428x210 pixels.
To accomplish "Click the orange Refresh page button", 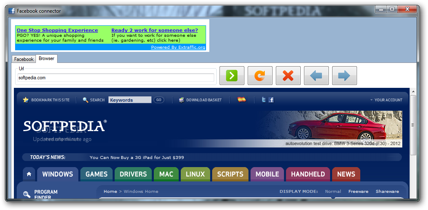I will click(x=260, y=76).
